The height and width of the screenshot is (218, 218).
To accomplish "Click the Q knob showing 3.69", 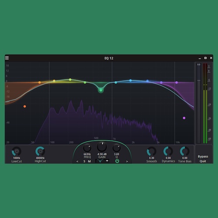I will click(116, 148).
